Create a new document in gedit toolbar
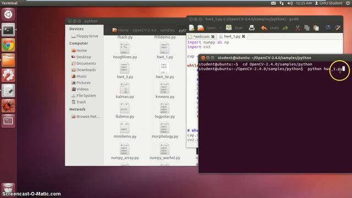This screenshot has height=198, width=352. click(x=192, y=28)
